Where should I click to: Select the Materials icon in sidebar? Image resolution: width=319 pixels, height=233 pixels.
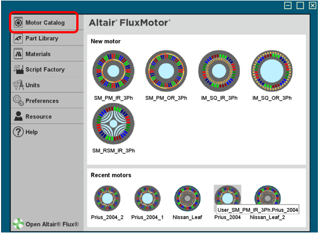(18, 54)
